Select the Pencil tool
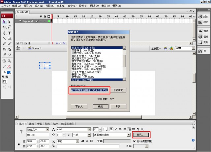The width and height of the screenshot is (211, 152). click(x=4, y=43)
